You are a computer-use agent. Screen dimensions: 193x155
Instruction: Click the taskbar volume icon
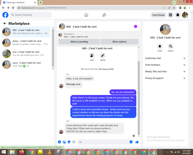point(179,152)
